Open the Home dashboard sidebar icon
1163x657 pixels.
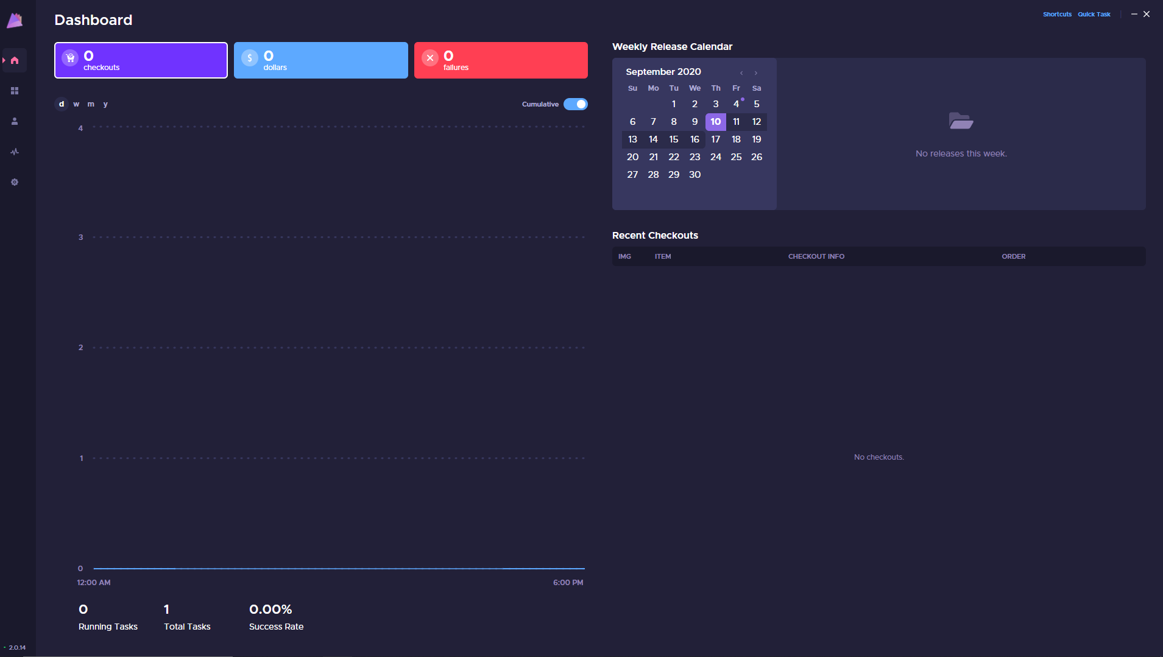(x=15, y=60)
